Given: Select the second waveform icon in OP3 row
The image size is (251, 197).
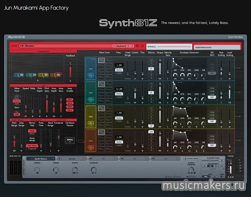Looking at the screenshot, I should click(109, 108).
